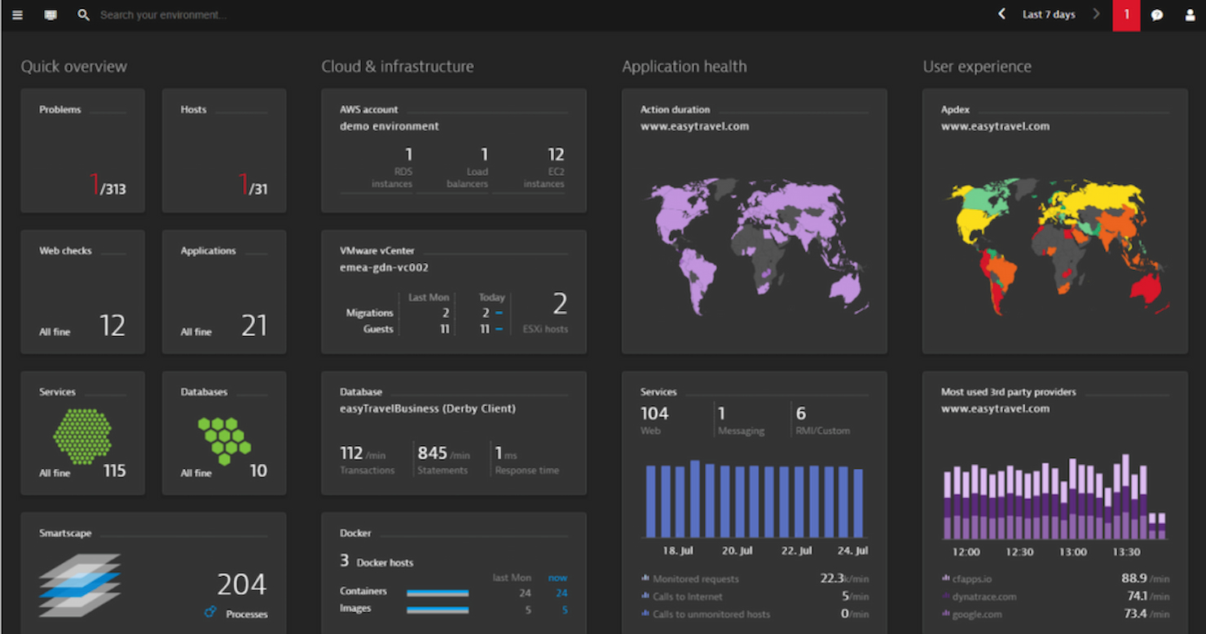
Task: Open the user profile icon
Action: [1190, 14]
